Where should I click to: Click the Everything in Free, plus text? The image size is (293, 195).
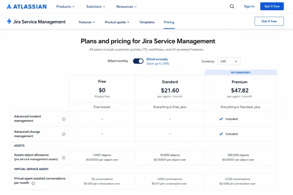pyautogui.click(x=170, y=107)
